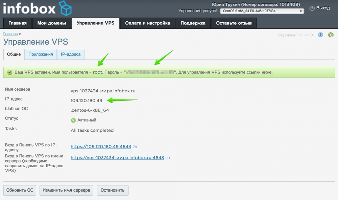Click the IP-адрес field label
Screen dimensions: 338x200
[14, 99]
